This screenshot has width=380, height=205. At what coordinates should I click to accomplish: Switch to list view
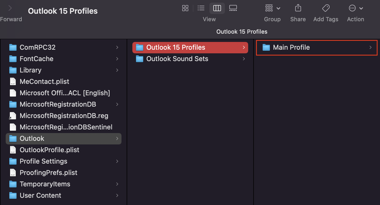[201, 8]
